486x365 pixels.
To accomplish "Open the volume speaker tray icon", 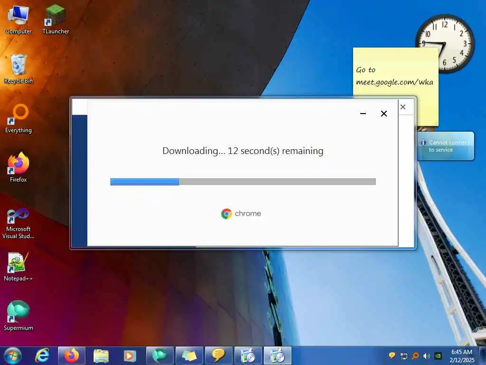I will click(x=427, y=355).
